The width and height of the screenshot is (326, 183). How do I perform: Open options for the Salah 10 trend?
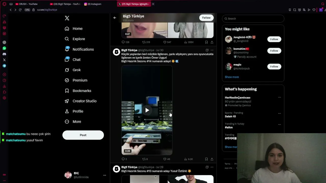[279, 113]
